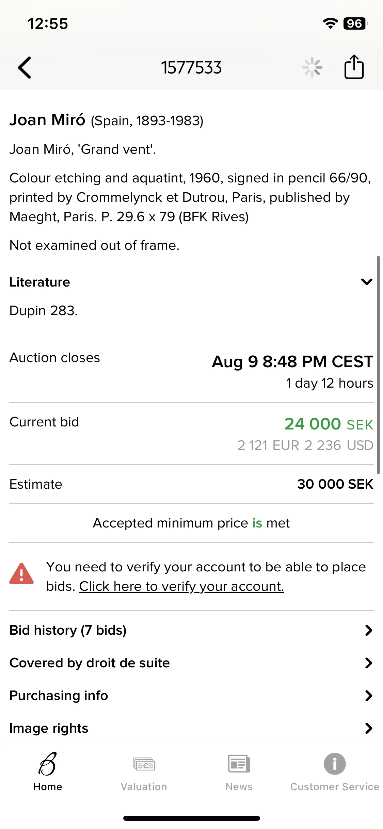Tap the News newspaper icon

tap(239, 764)
